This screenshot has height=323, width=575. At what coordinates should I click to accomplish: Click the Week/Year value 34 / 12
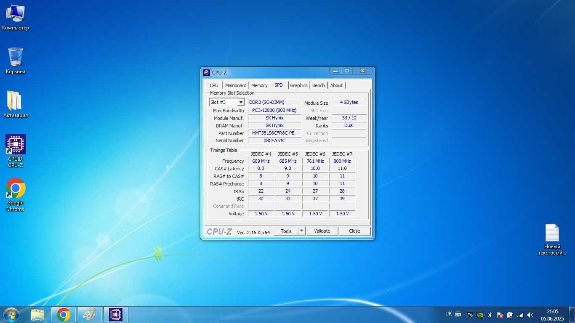coord(349,118)
